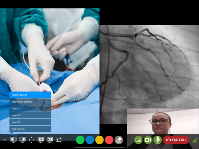Collapse the toolbar with the small down arrow
The width and height of the screenshot is (199, 149).
click(5, 140)
